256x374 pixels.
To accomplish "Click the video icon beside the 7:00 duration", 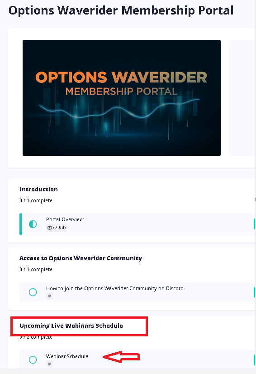I will point(49,228).
